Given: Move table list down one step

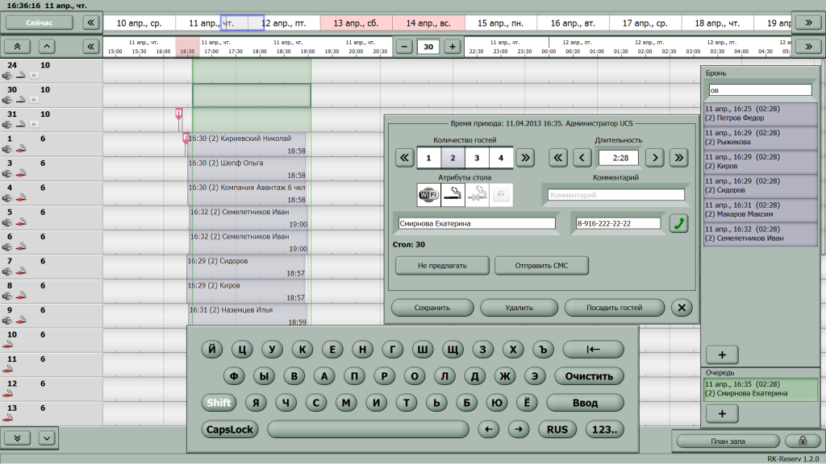Looking at the screenshot, I should (47, 438).
